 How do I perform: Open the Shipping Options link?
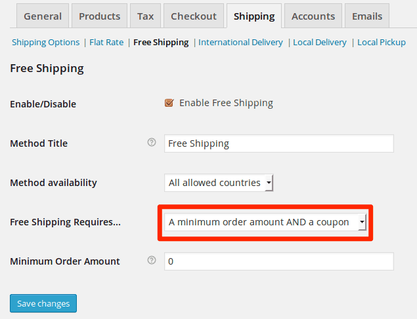(x=46, y=42)
